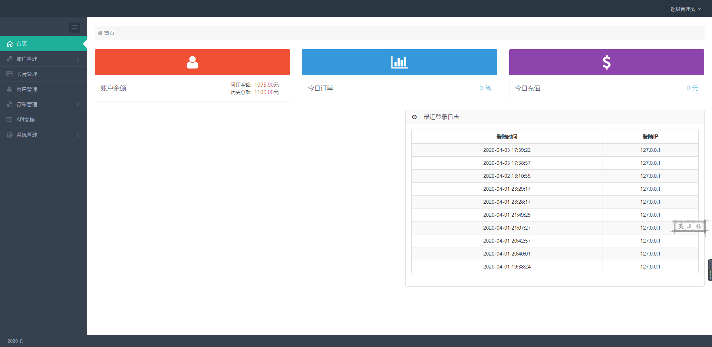
Task: Click the 今日订单 card label
Action: (x=320, y=88)
